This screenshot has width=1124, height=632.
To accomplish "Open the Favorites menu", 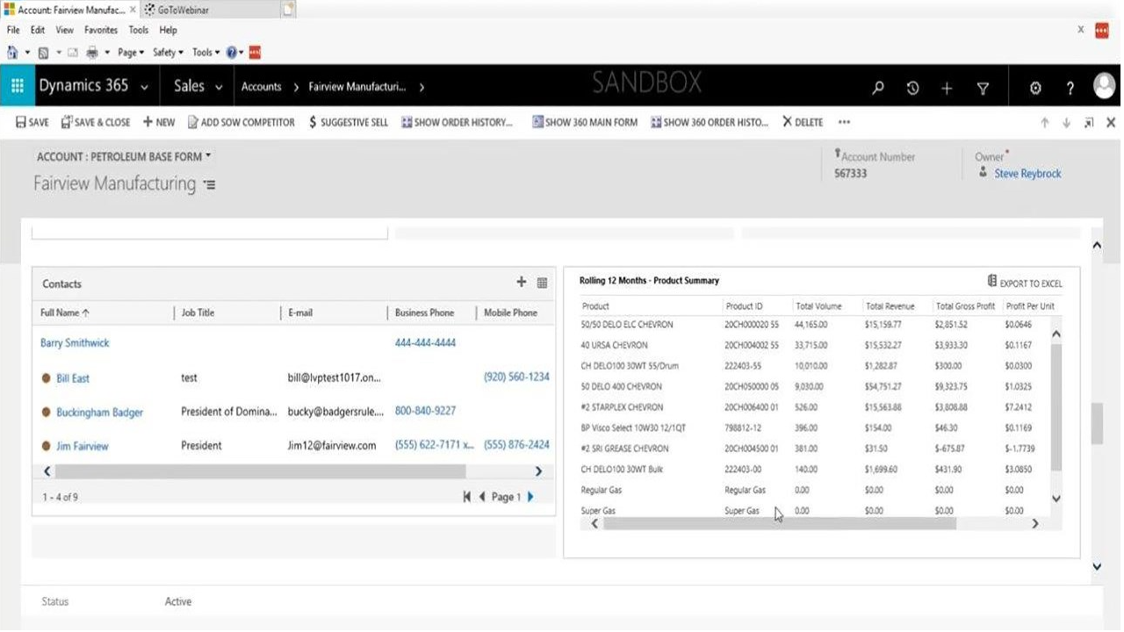I will click(102, 30).
